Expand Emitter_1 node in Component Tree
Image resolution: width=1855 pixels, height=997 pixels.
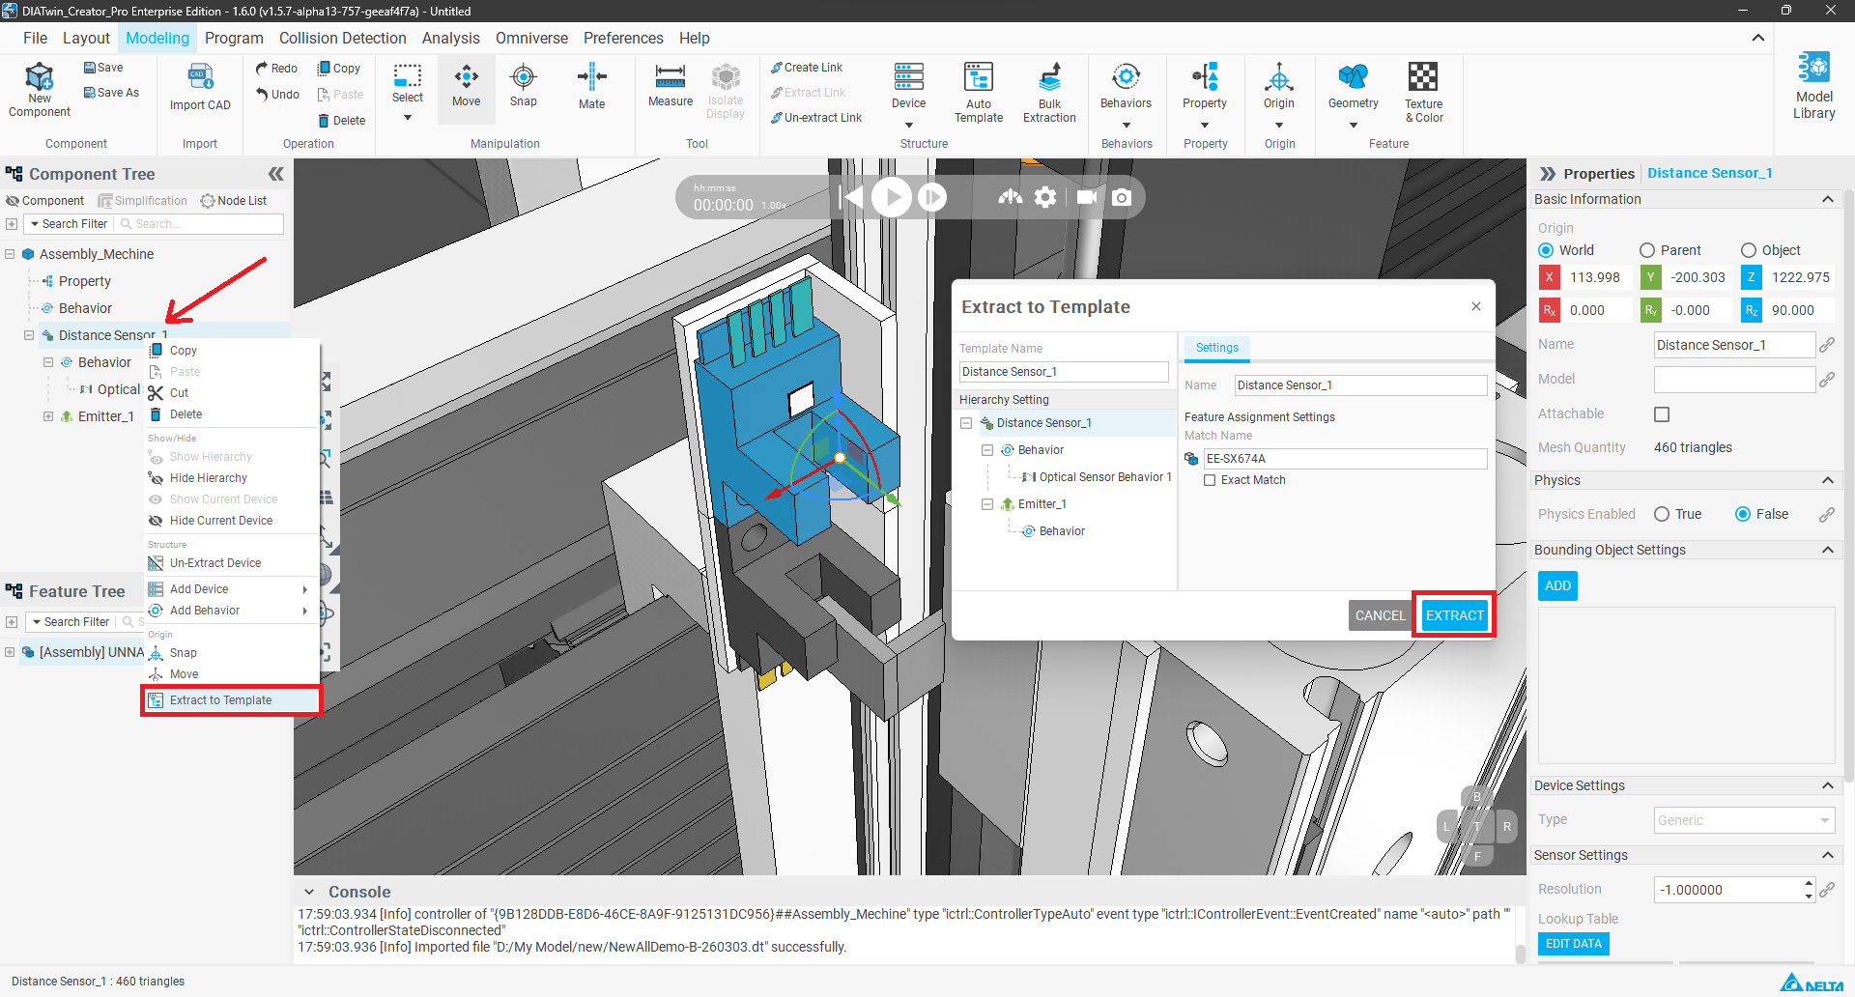point(48,416)
